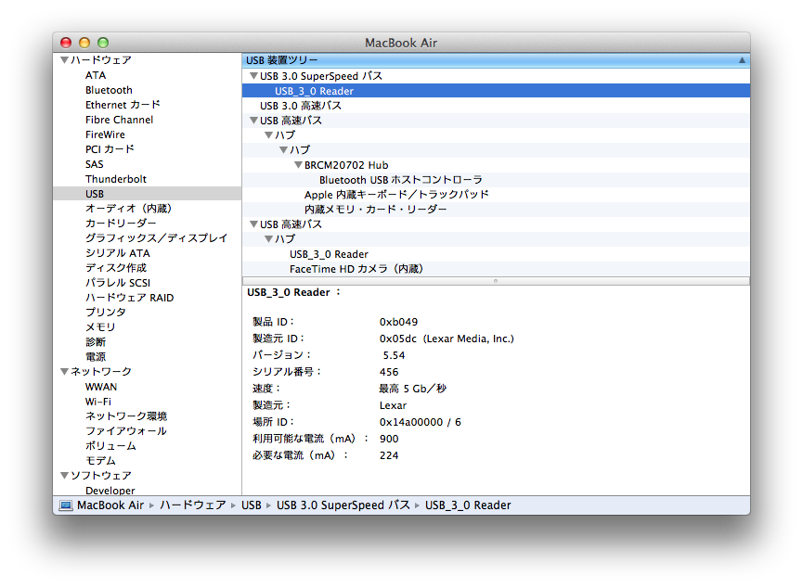Screen dimensions: 803x588
Task: Select Bluetooth USB ホストコントローラ row
Action: 496,180
